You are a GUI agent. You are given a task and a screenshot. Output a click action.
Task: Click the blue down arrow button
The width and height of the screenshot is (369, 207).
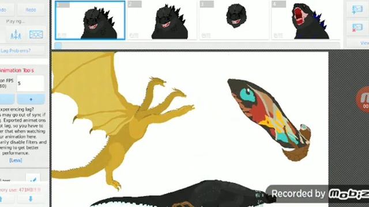click(31, 200)
